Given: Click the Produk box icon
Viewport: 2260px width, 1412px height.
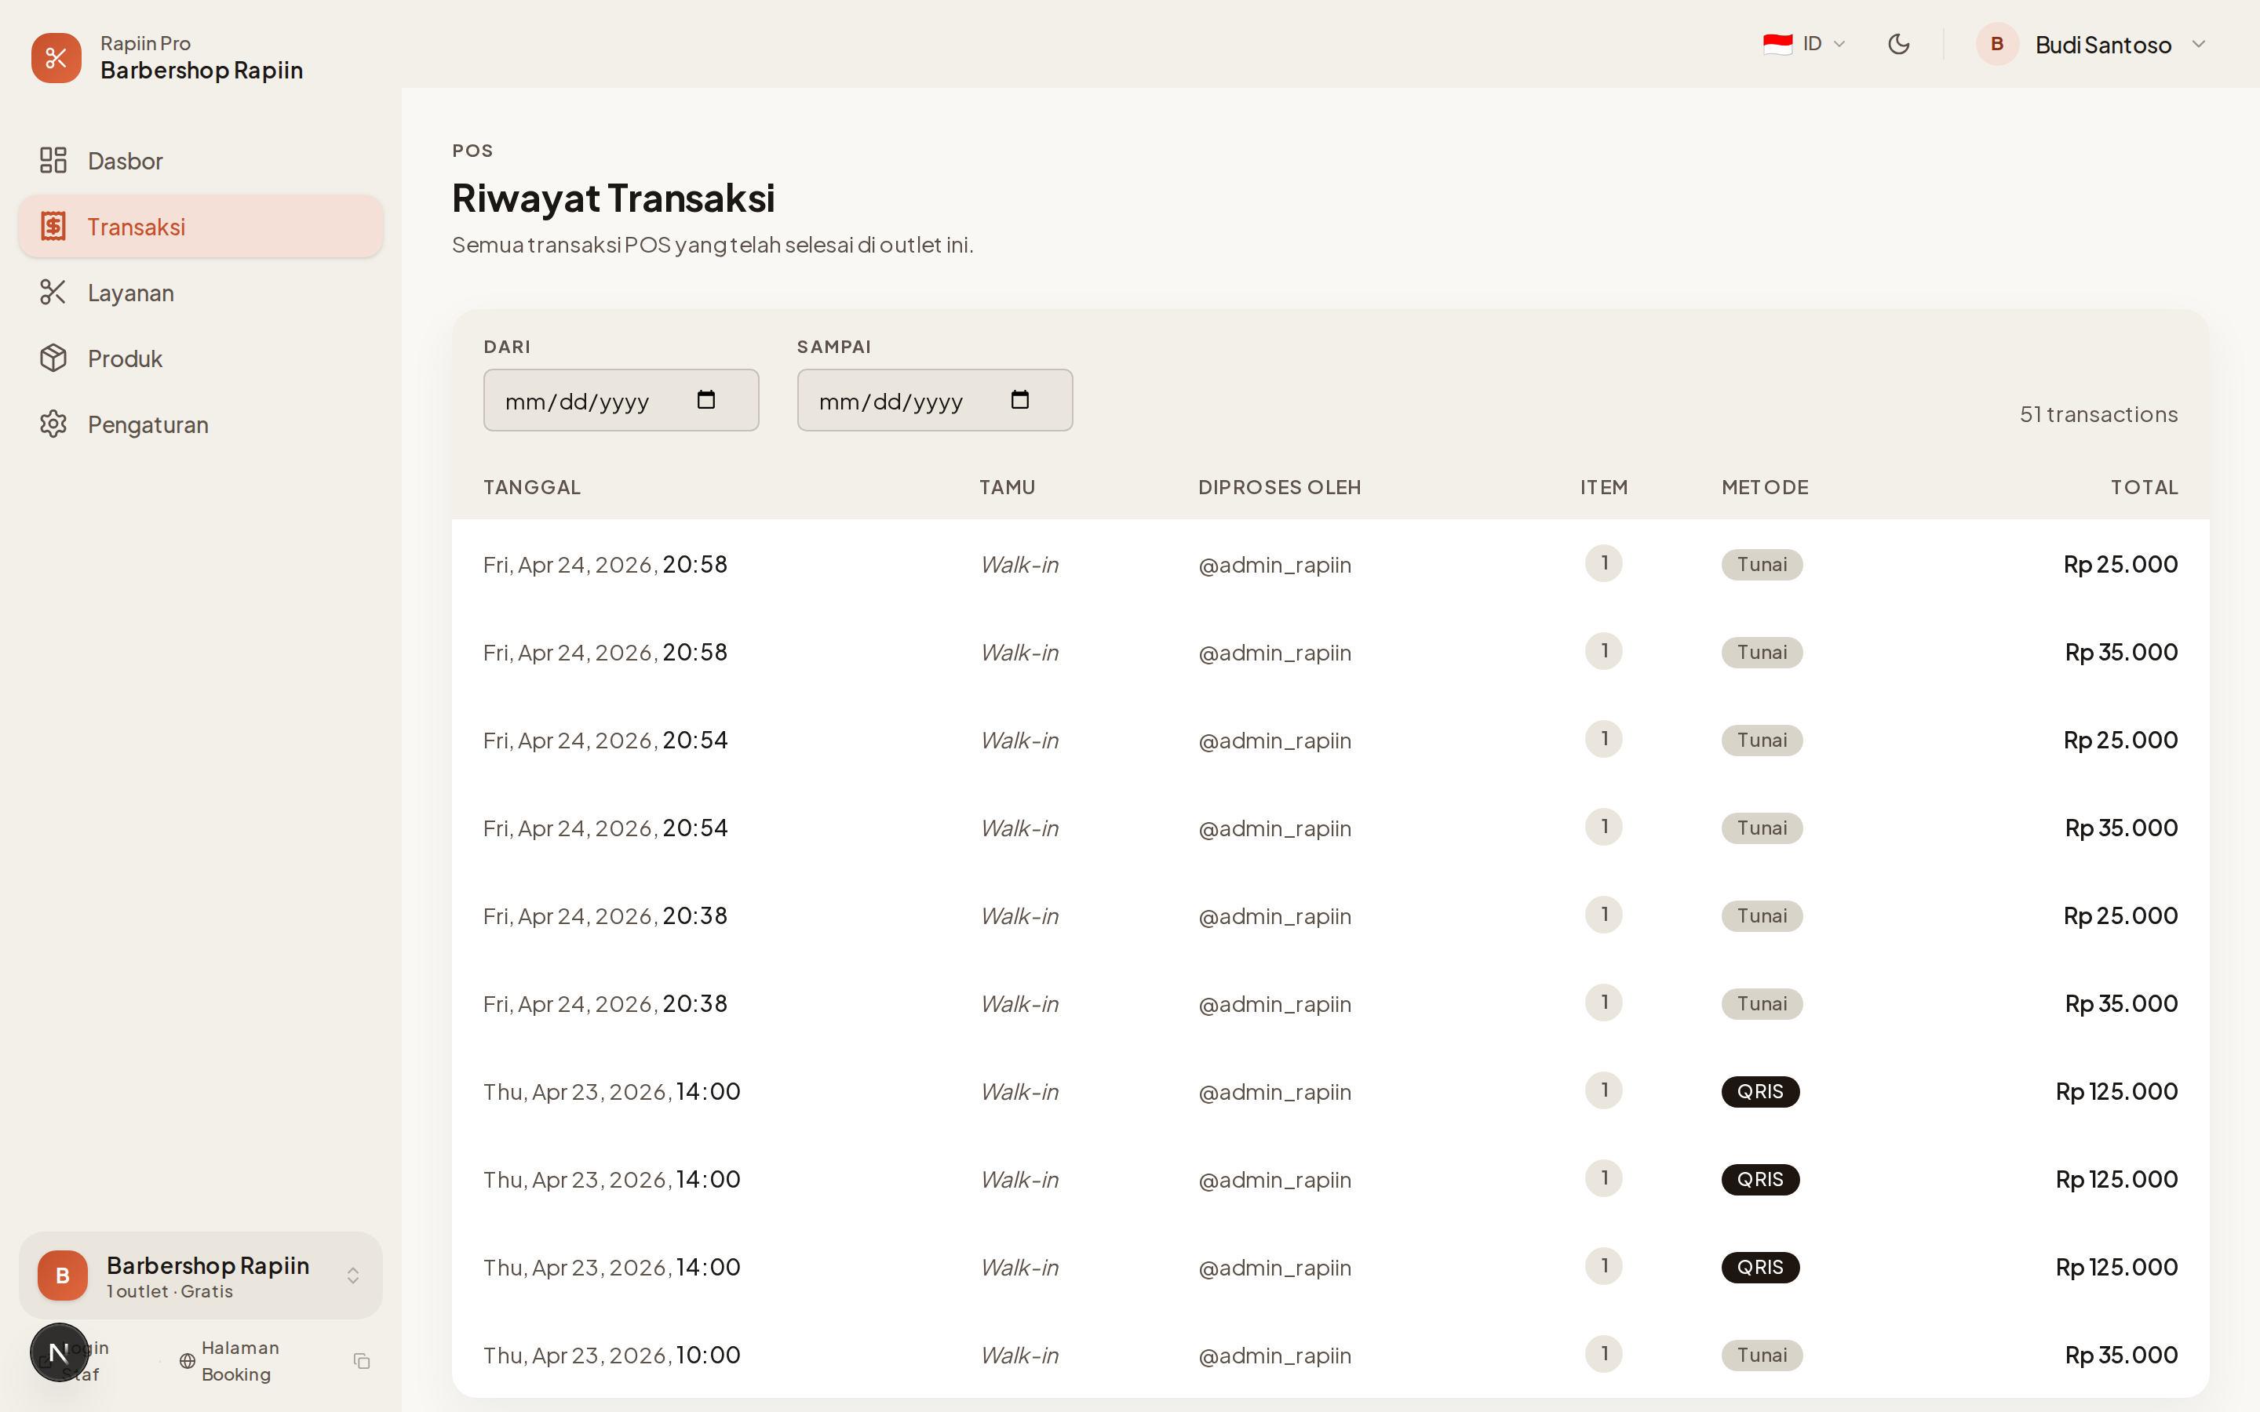Looking at the screenshot, I should pos(53,358).
